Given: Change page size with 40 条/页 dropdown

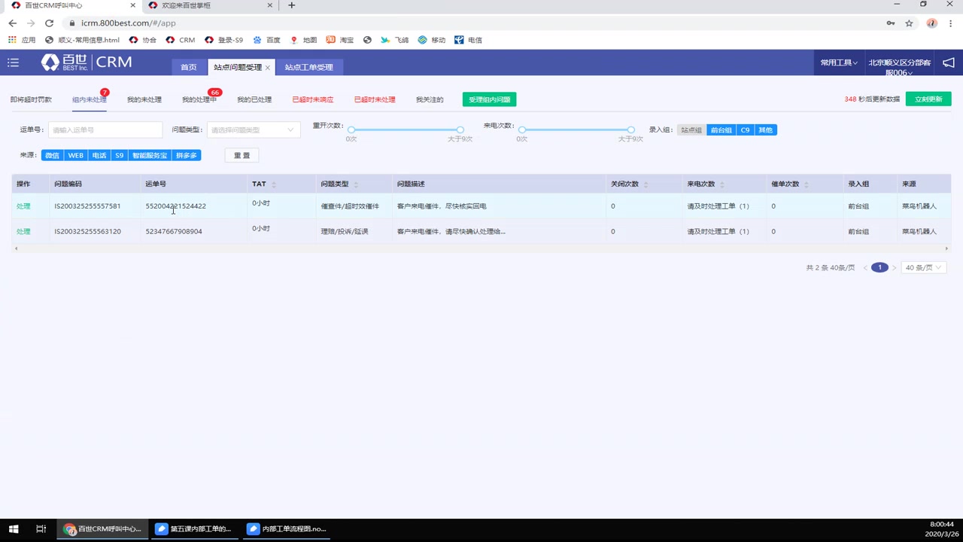Looking at the screenshot, I should click(x=923, y=267).
